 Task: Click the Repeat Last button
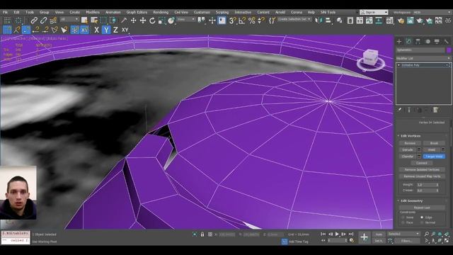(422, 208)
